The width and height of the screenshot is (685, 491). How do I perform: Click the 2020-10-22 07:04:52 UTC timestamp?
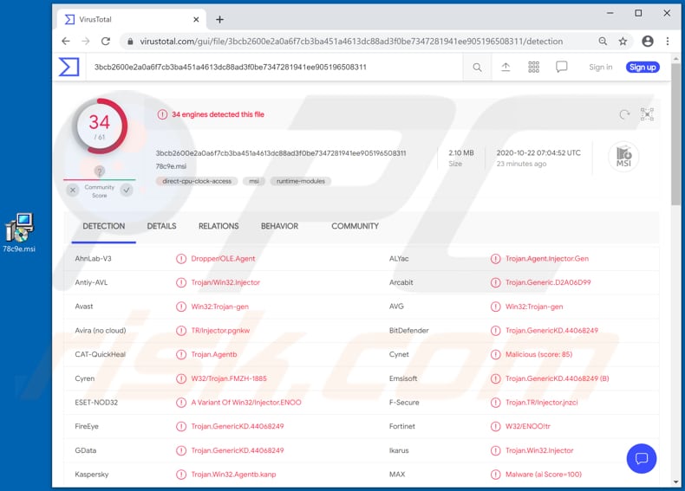pyautogui.click(x=538, y=152)
